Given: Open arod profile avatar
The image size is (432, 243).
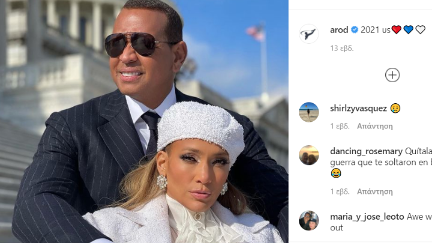Looking at the screenshot, I should pyautogui.click(x=309, y=34).
